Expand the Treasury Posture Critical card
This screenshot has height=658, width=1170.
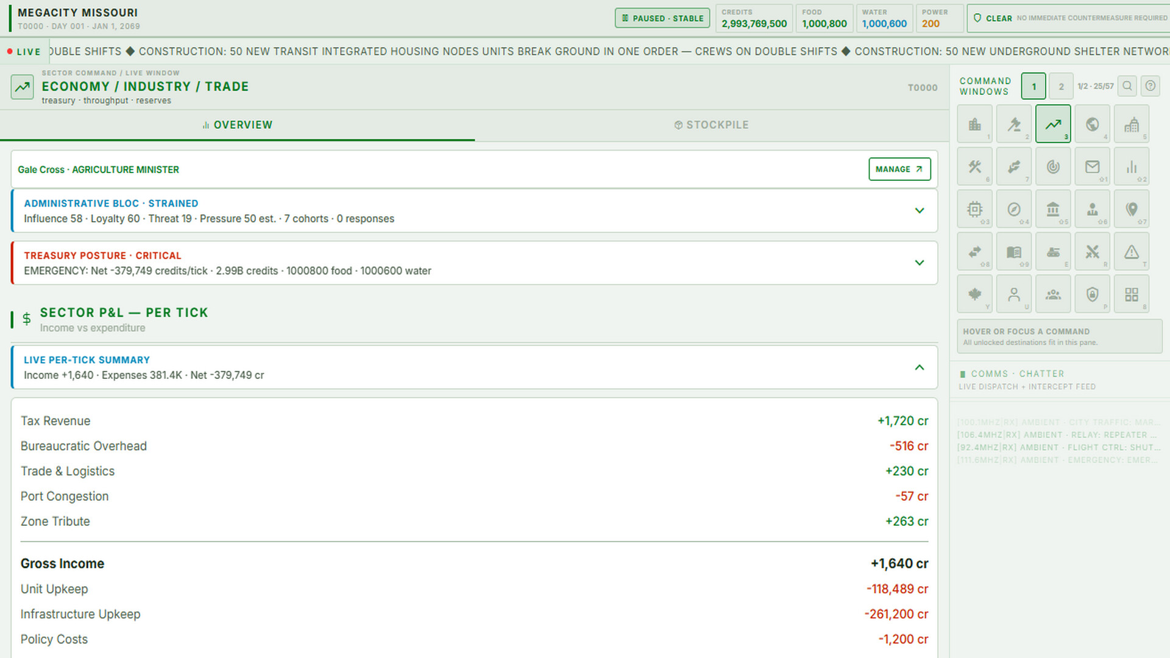click(x=474, y=263)
